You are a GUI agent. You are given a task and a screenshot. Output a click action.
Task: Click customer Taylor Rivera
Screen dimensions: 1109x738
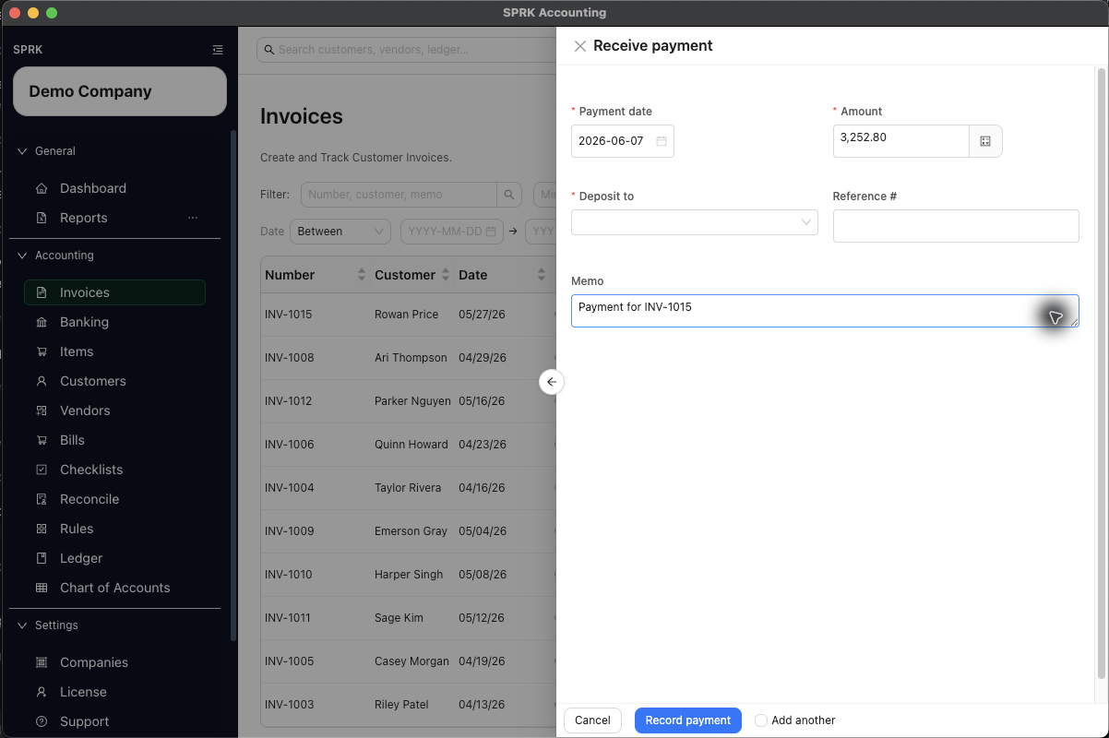coord(408,488)
